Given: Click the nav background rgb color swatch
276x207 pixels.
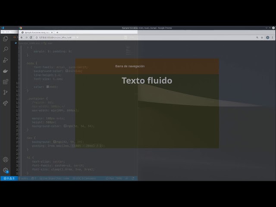Looking at the screenshot, I should (55, 142).
